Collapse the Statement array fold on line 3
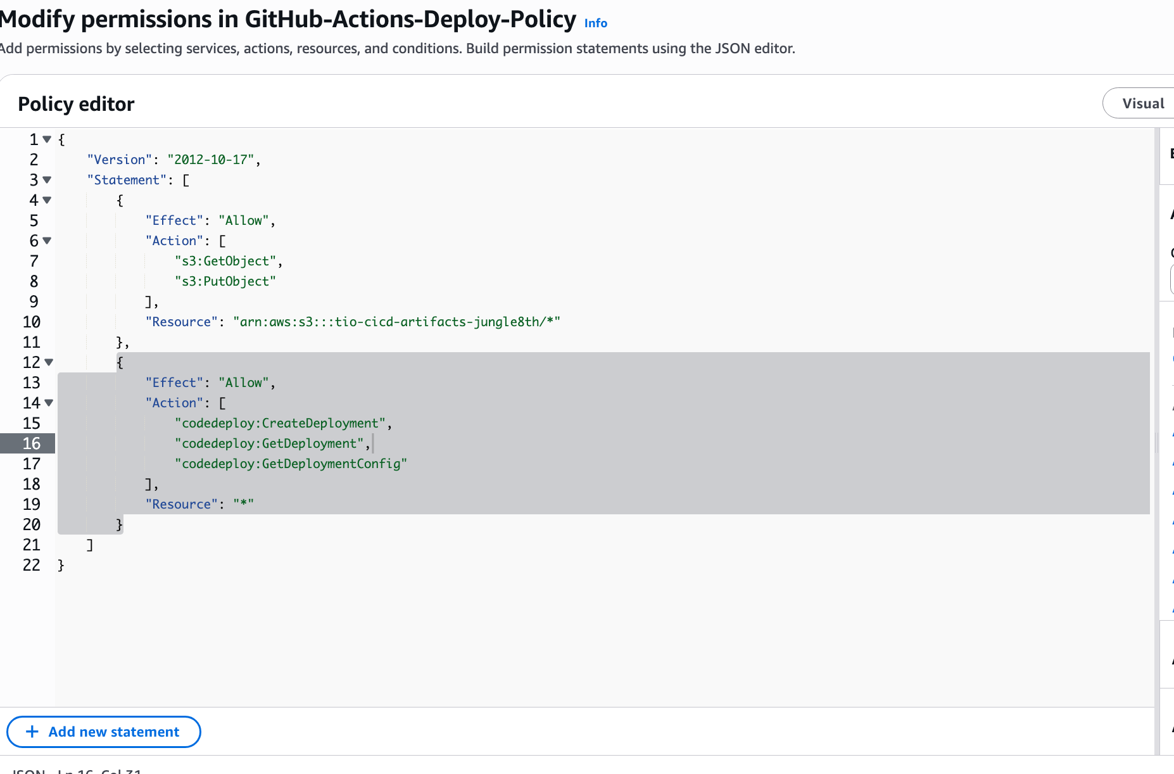This screenshot has width=1174, height=774. click(x=47, y=180)
